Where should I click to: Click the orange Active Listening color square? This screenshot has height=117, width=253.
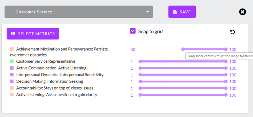point(12,95)
